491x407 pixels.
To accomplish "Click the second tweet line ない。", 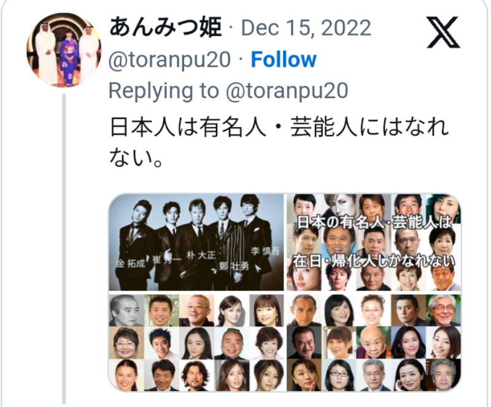I will point(136,157).
